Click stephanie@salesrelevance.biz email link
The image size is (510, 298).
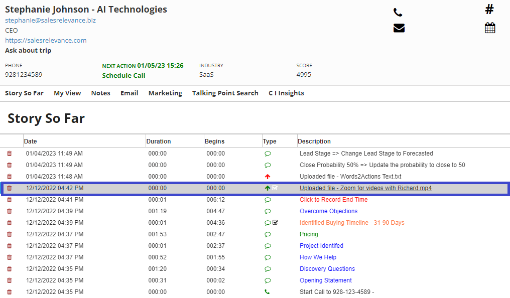click(x=50, y=20)
